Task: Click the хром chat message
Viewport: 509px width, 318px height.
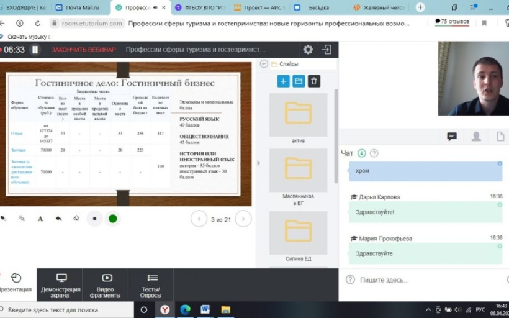Action: point(426,171)
